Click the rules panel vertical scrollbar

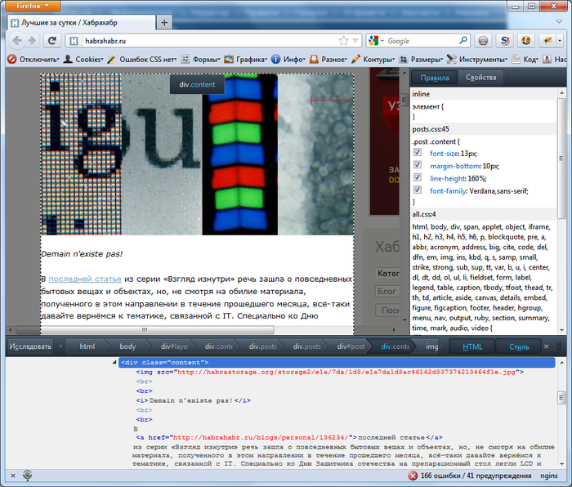click(x=561, y=159)
